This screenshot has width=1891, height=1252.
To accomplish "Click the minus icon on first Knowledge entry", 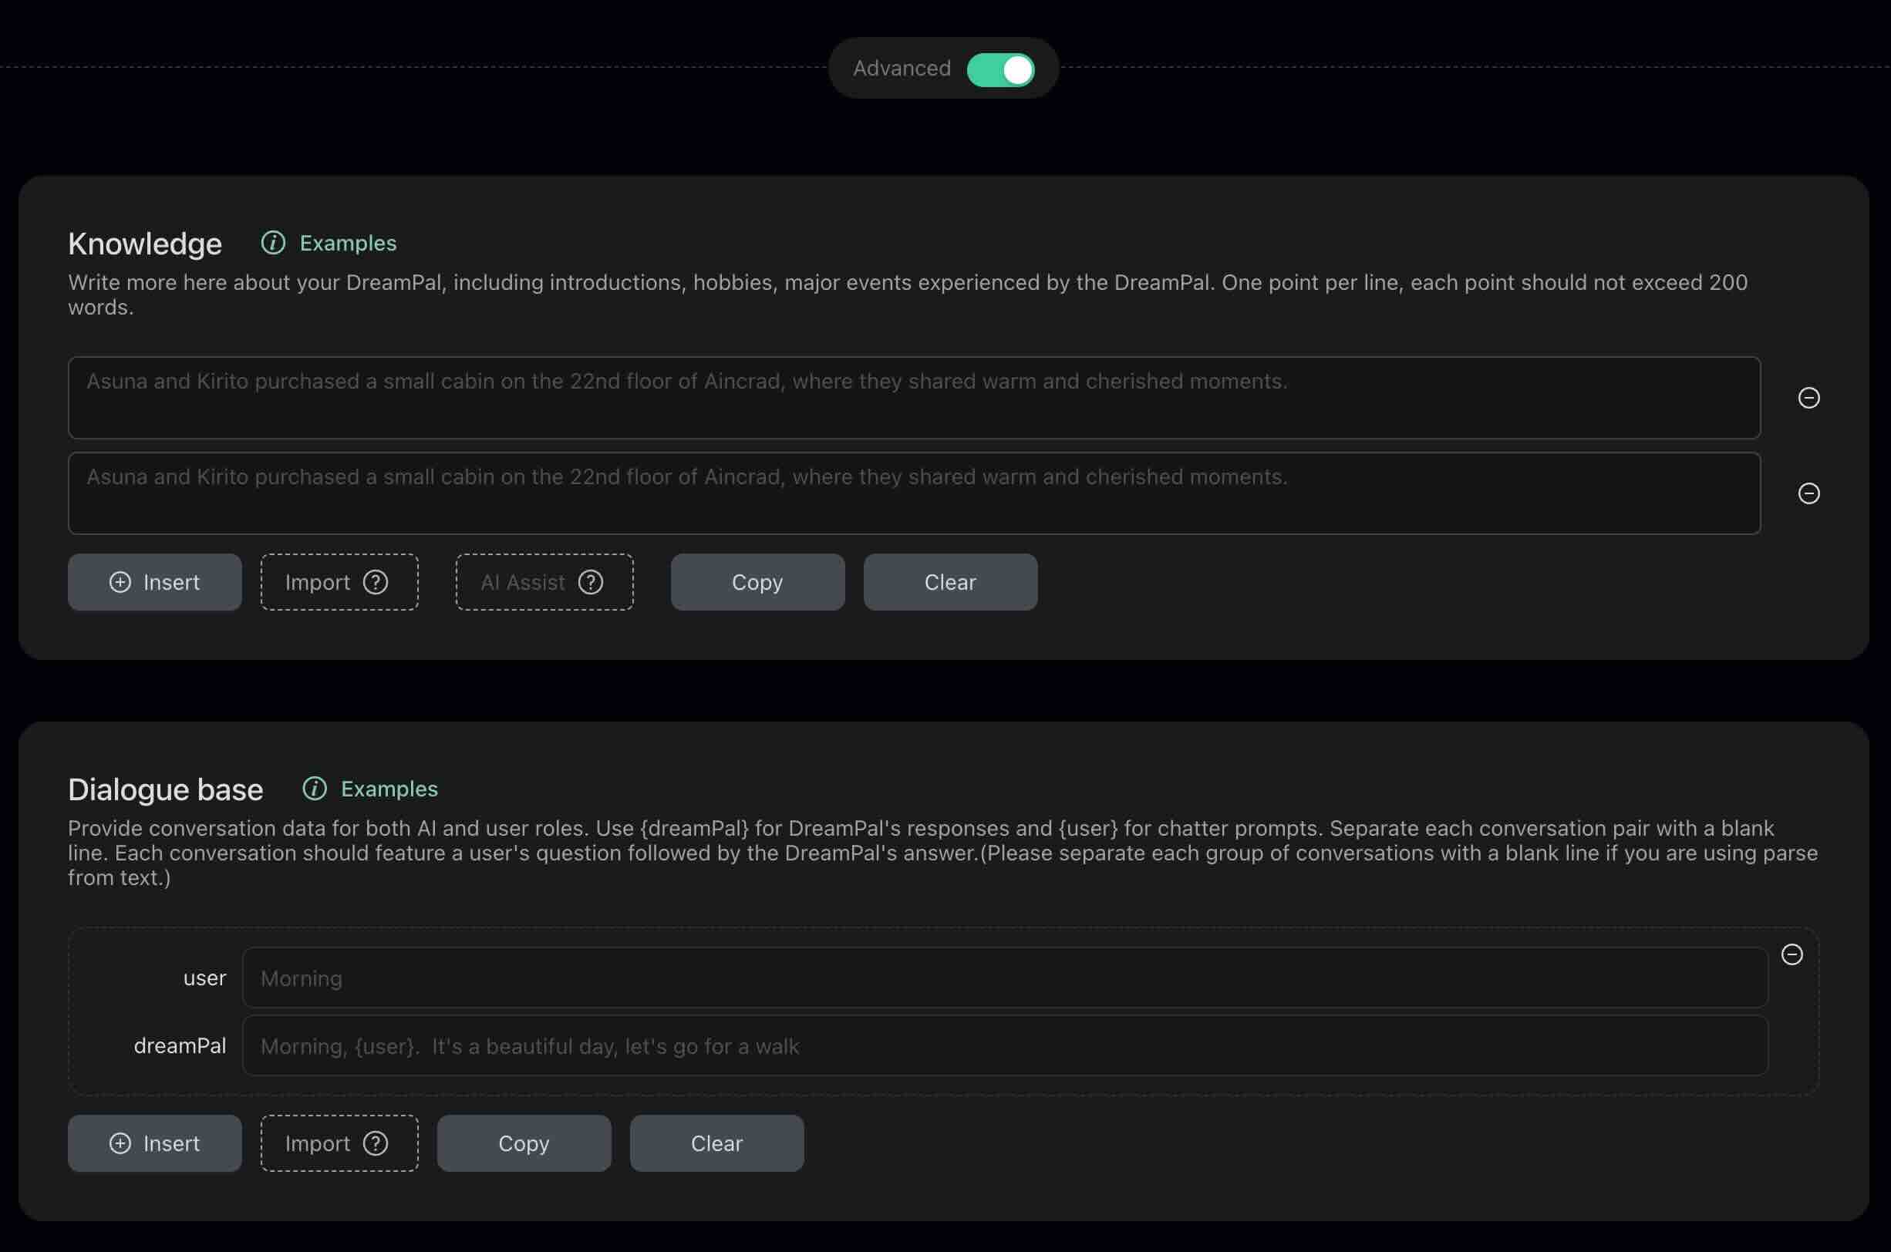I will (1808, 397).
